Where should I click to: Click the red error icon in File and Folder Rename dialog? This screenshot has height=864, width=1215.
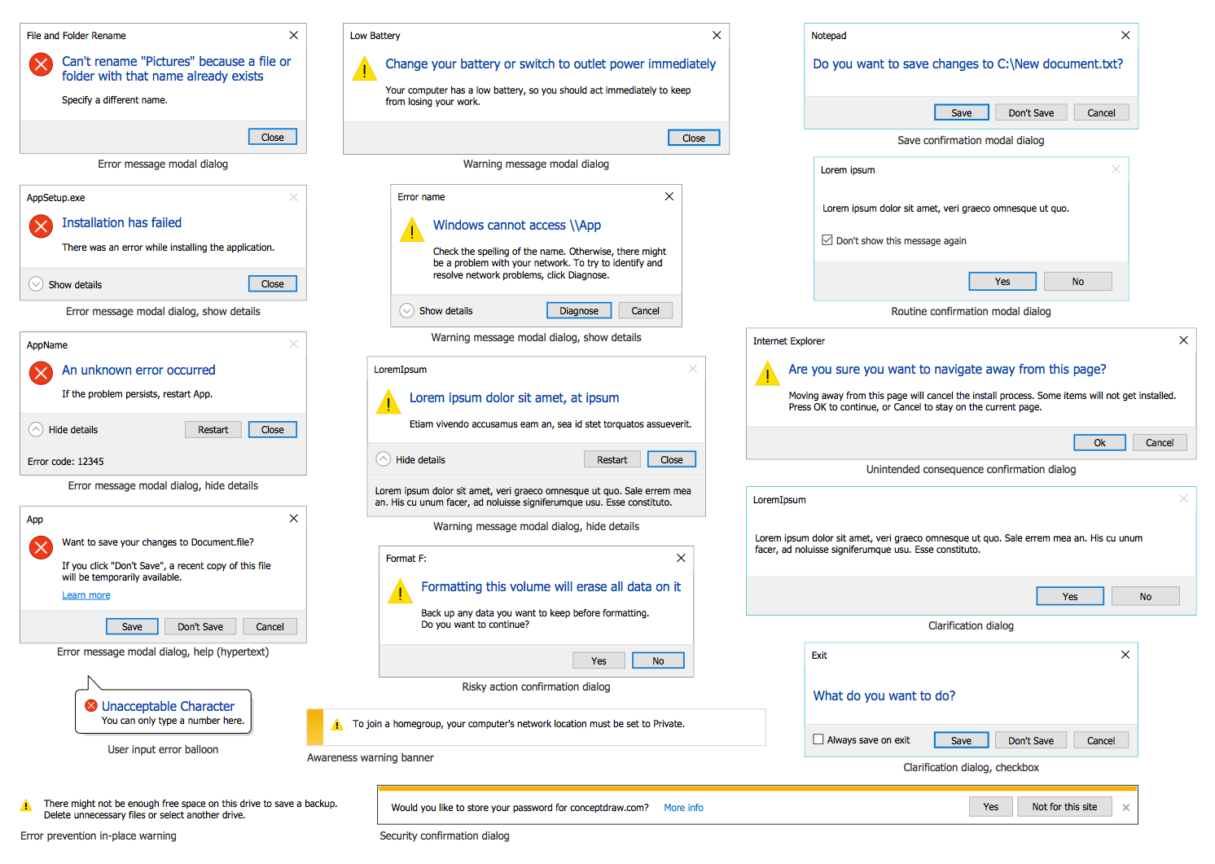41,64
